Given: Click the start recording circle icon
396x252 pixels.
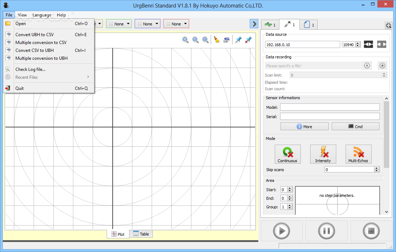Looking at the screenshot, I should click(x=367, y=66).
